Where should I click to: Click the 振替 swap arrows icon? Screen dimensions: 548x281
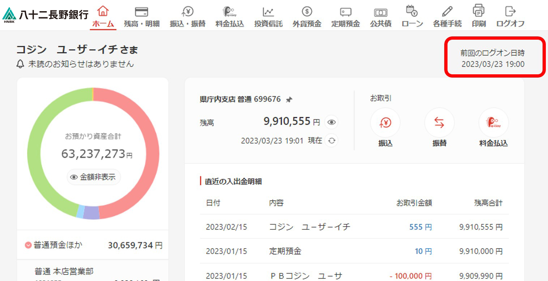click(439, 123)
